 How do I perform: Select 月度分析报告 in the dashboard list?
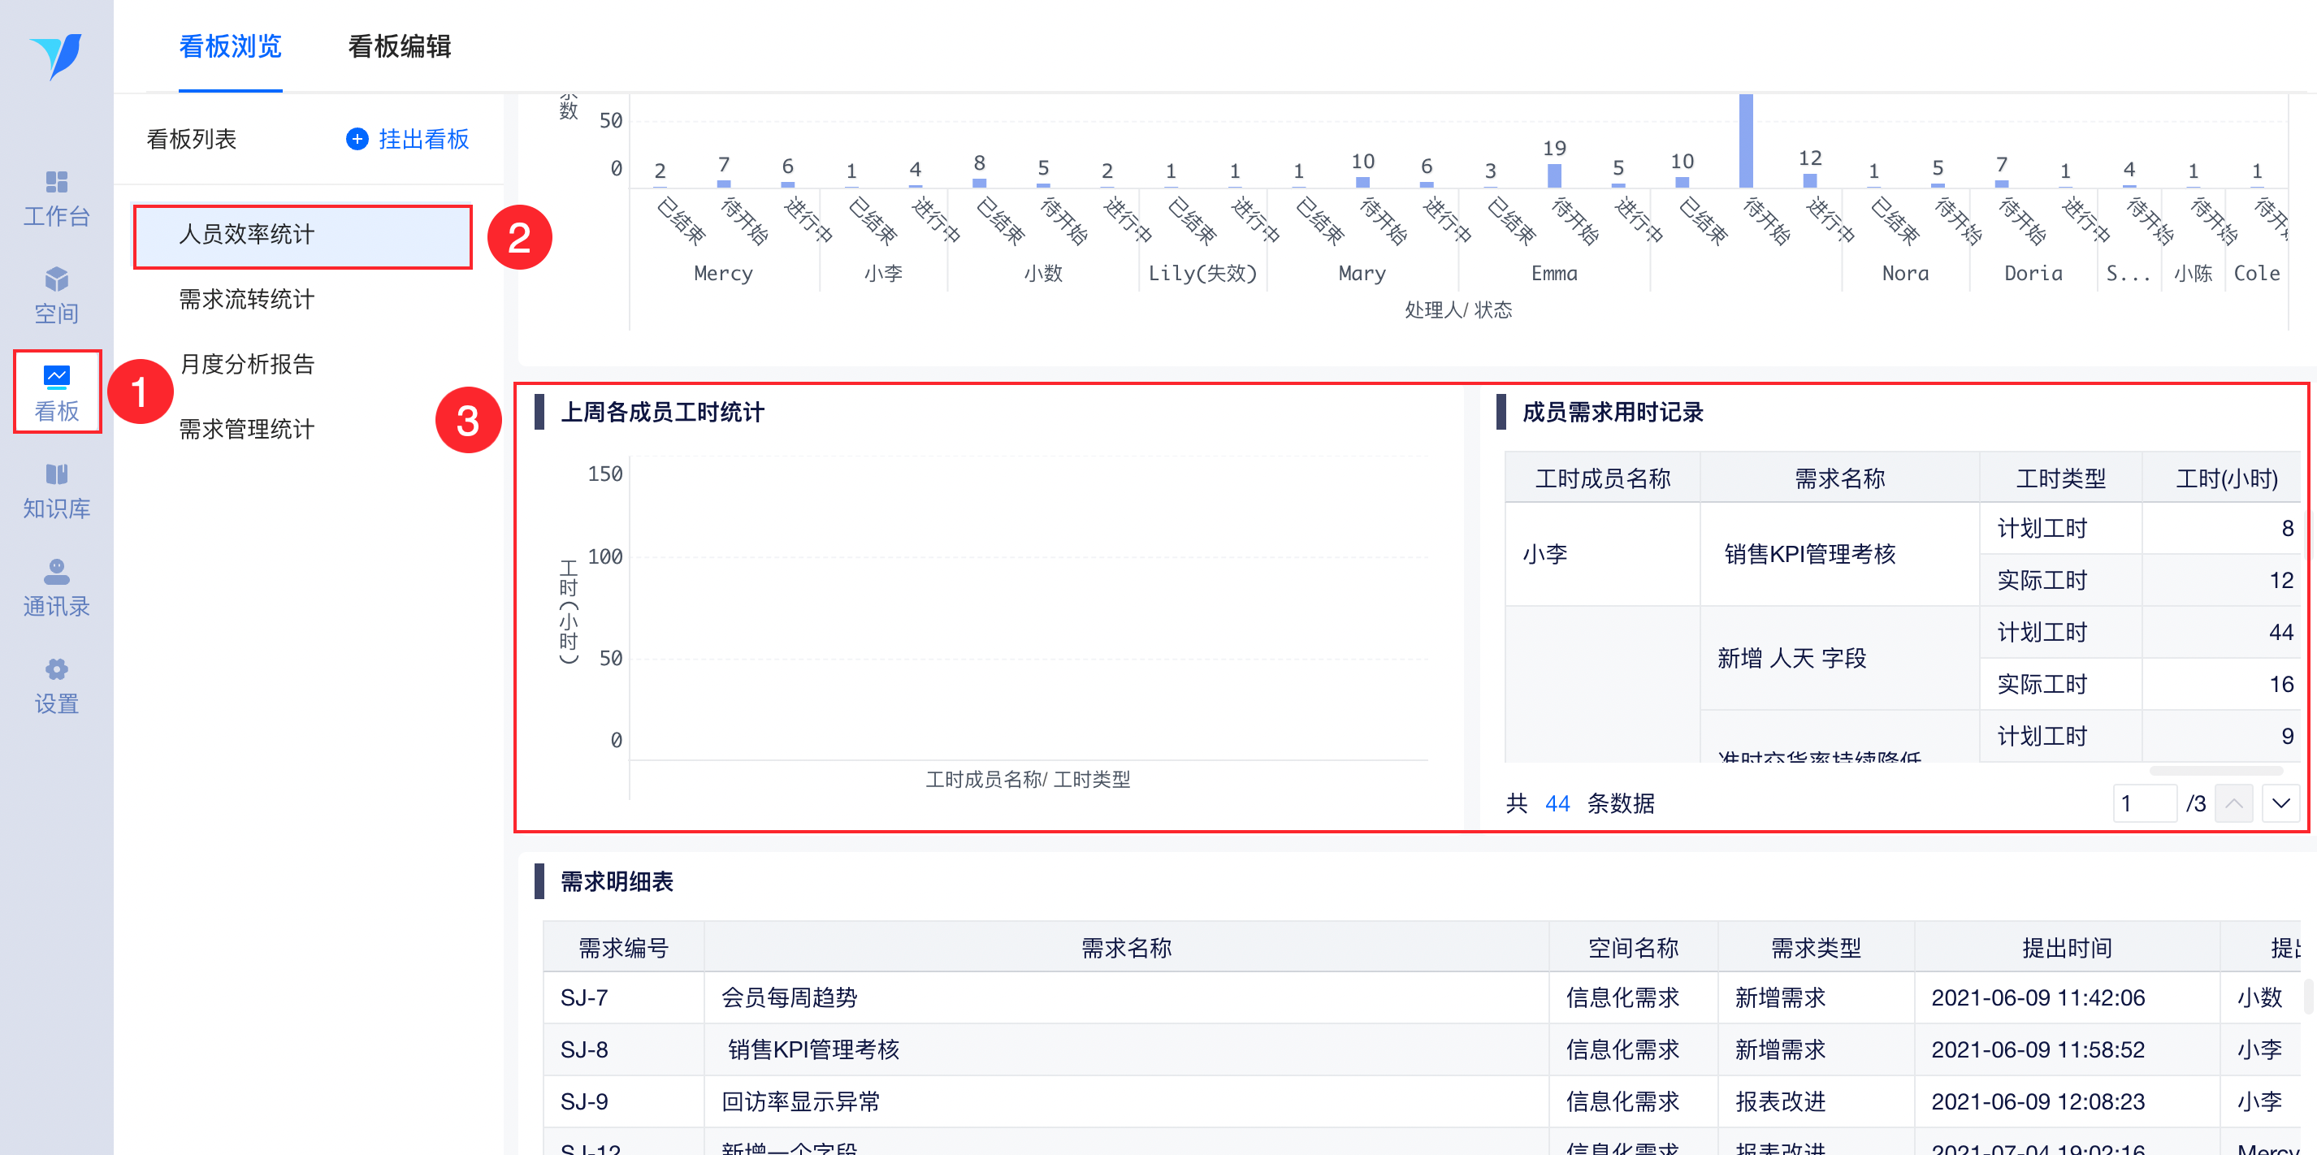246,365
